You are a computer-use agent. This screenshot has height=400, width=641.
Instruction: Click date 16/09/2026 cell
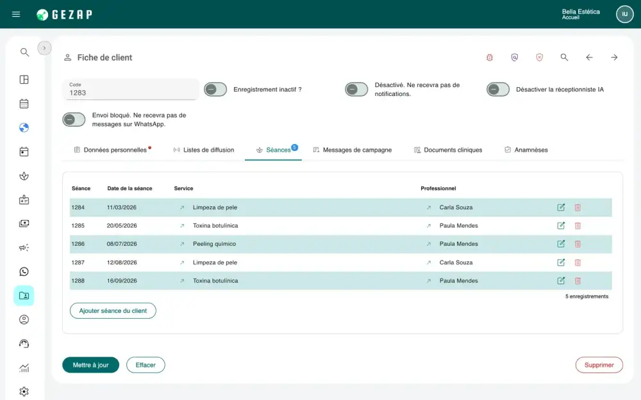click(122, 281)
